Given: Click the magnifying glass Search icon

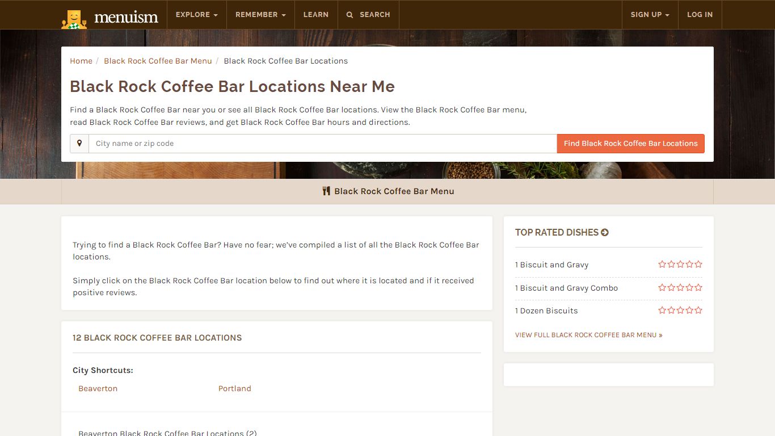Looking at the screenshot, I should click(349, 15).
